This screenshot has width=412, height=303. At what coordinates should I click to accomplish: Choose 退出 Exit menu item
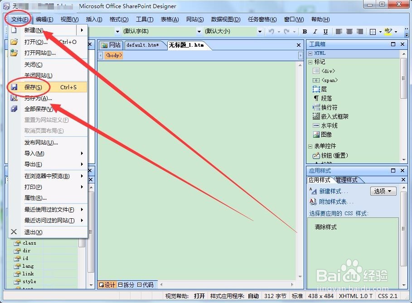(x=48, y=232)
